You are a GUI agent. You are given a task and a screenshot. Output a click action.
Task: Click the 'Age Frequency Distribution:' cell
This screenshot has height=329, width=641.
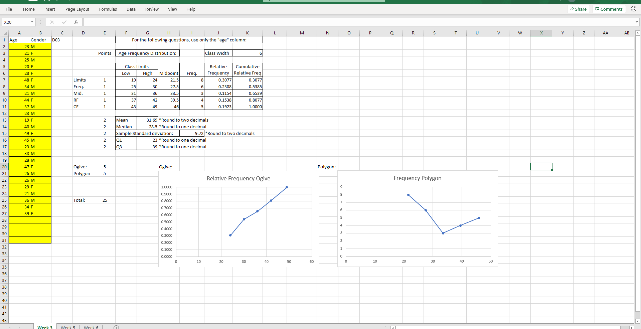tap(147, 53)
